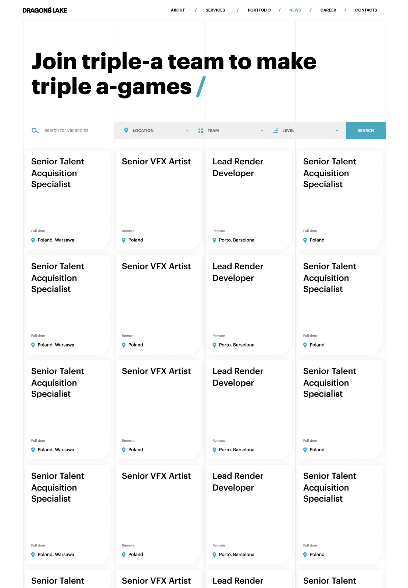Click the Search button

(x=366, y=130)
